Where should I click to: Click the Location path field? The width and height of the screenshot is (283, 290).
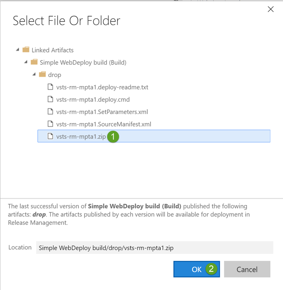[154, 248]
